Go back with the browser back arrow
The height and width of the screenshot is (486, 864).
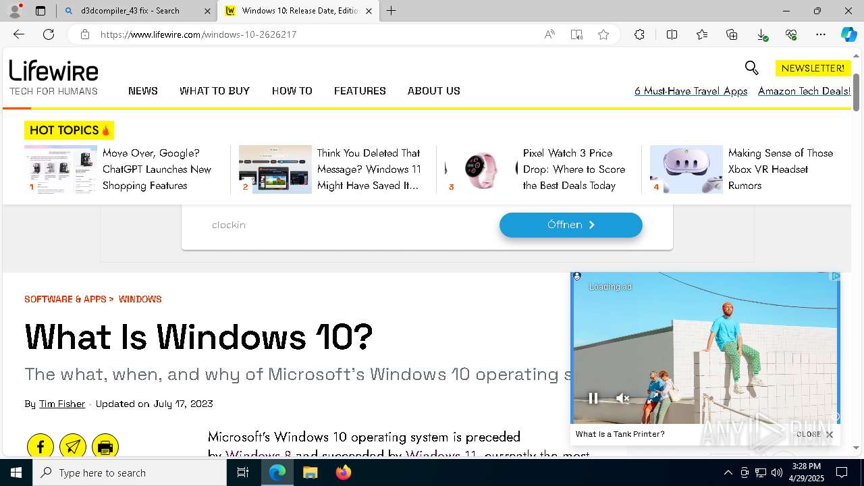click(x=19, y=34)
